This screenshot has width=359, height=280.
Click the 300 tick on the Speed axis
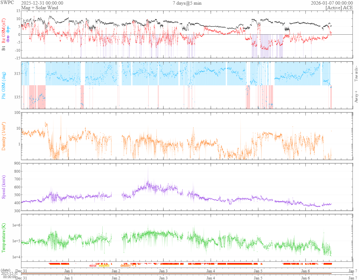point(17,211)
